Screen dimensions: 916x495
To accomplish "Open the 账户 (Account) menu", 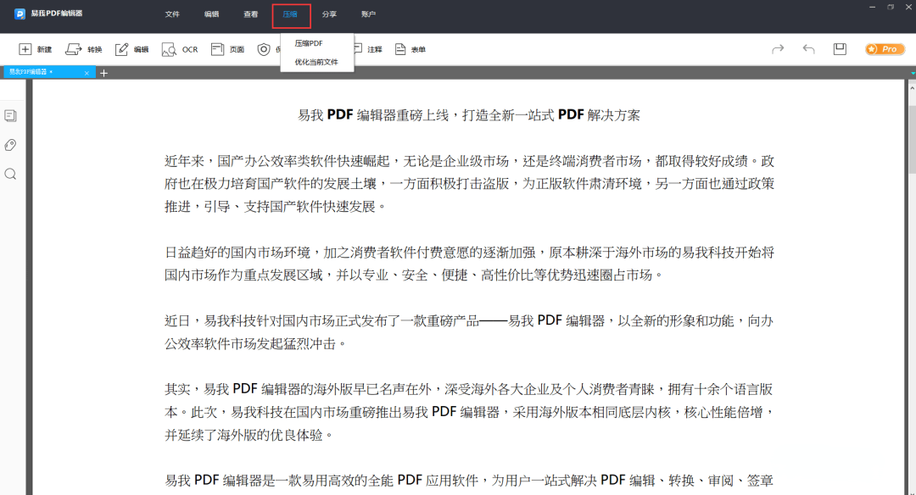I will tap(369, 14).
